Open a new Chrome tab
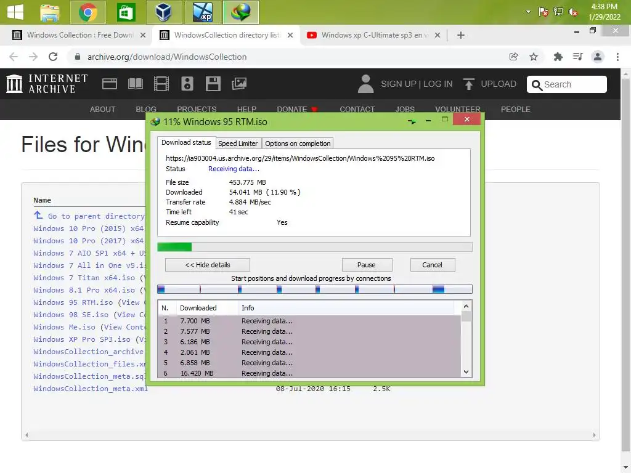Viewport: 631px width, 473px height. [x=461, y=35]
